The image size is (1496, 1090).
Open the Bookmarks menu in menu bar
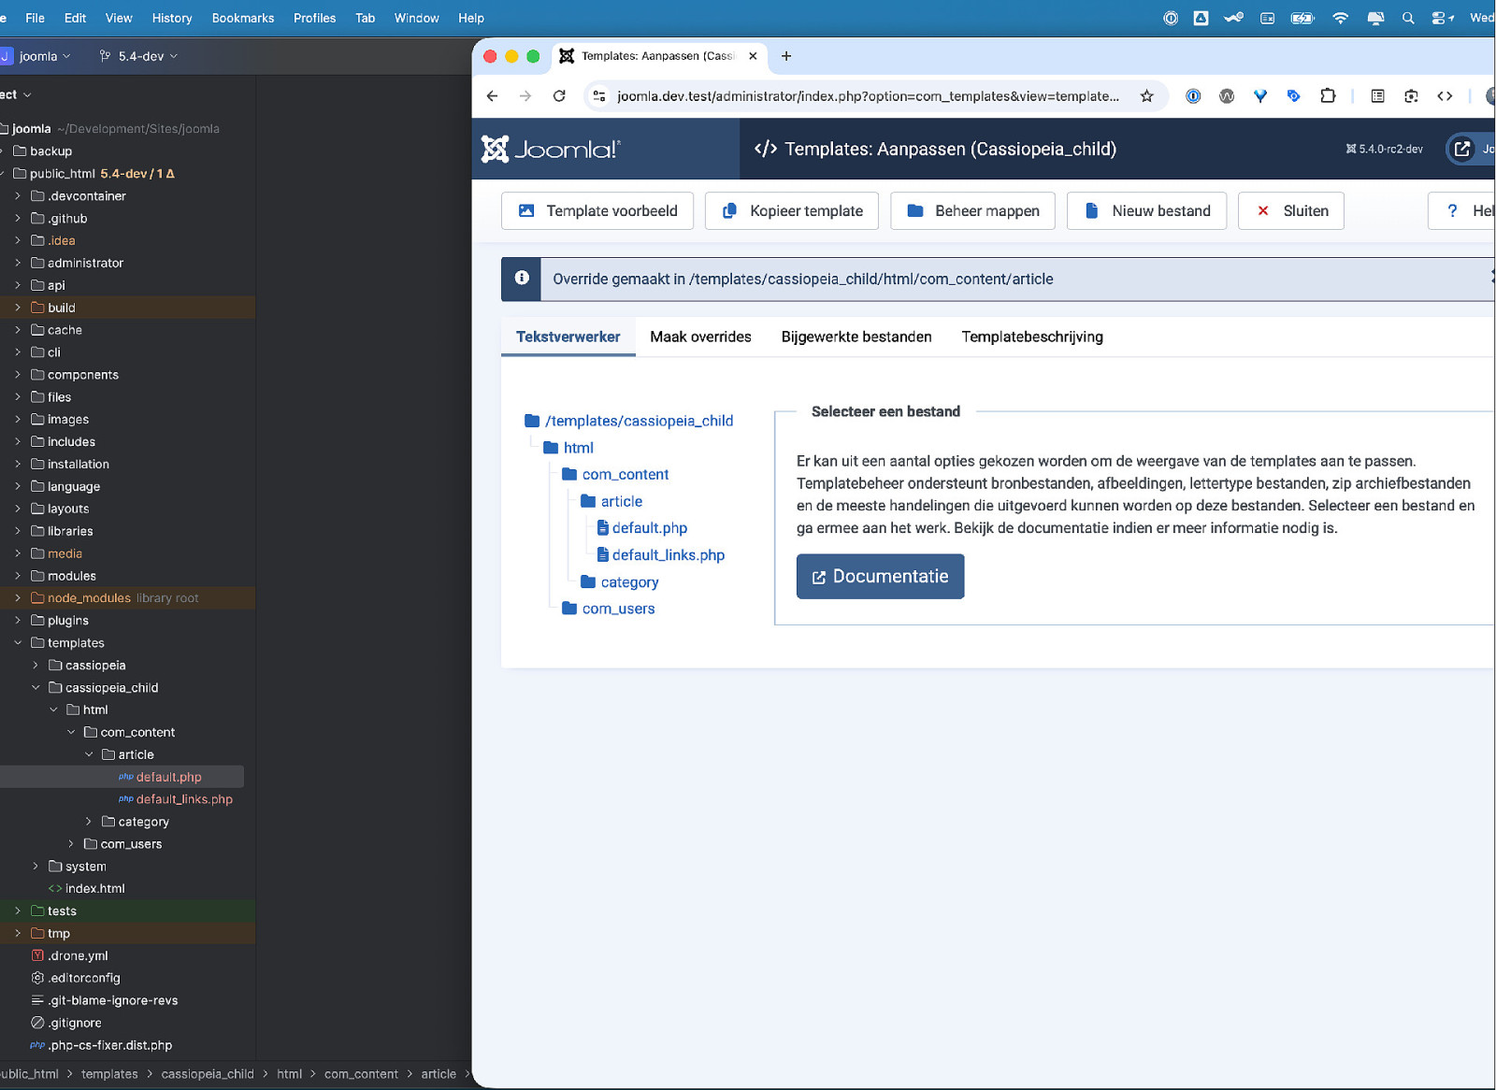[x=242, y=18]
